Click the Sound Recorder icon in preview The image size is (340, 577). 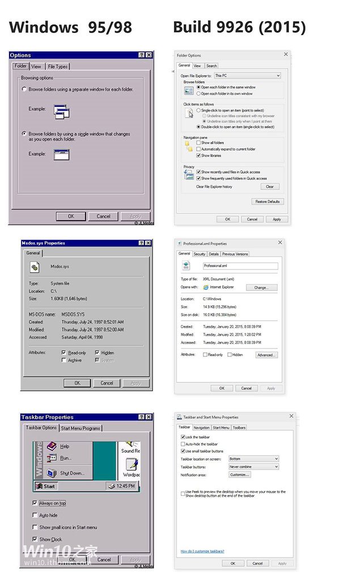coord(130,444)
